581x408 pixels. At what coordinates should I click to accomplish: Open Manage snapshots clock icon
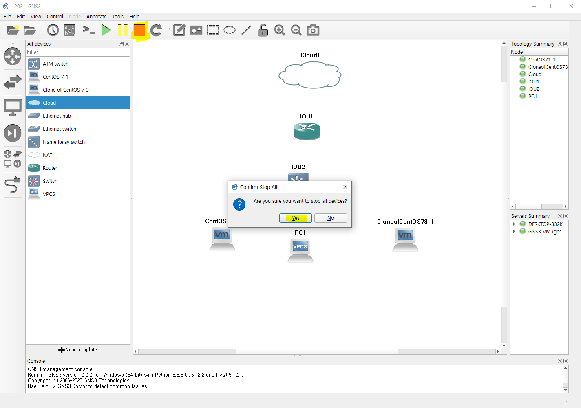(x=53, y=30)
